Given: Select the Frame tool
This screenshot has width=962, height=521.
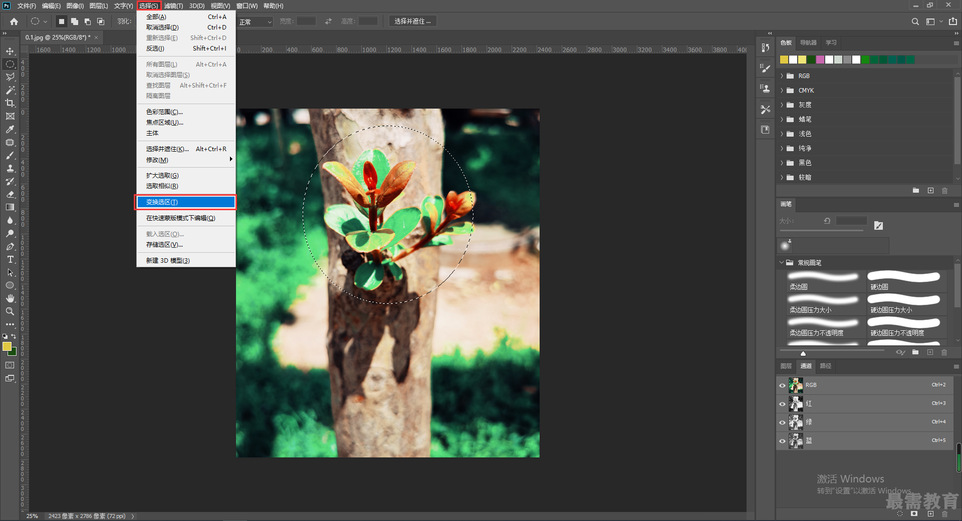Looking at the screenshot, I should [x=10, y=116].
